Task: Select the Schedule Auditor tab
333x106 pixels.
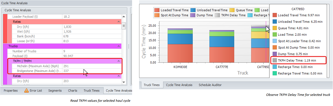Action: [x=210, y=85]
